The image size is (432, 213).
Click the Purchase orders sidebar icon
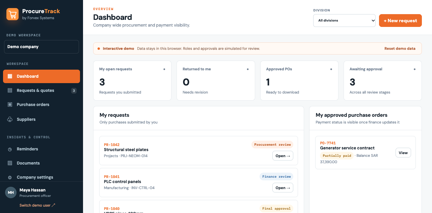click(10, 105)
